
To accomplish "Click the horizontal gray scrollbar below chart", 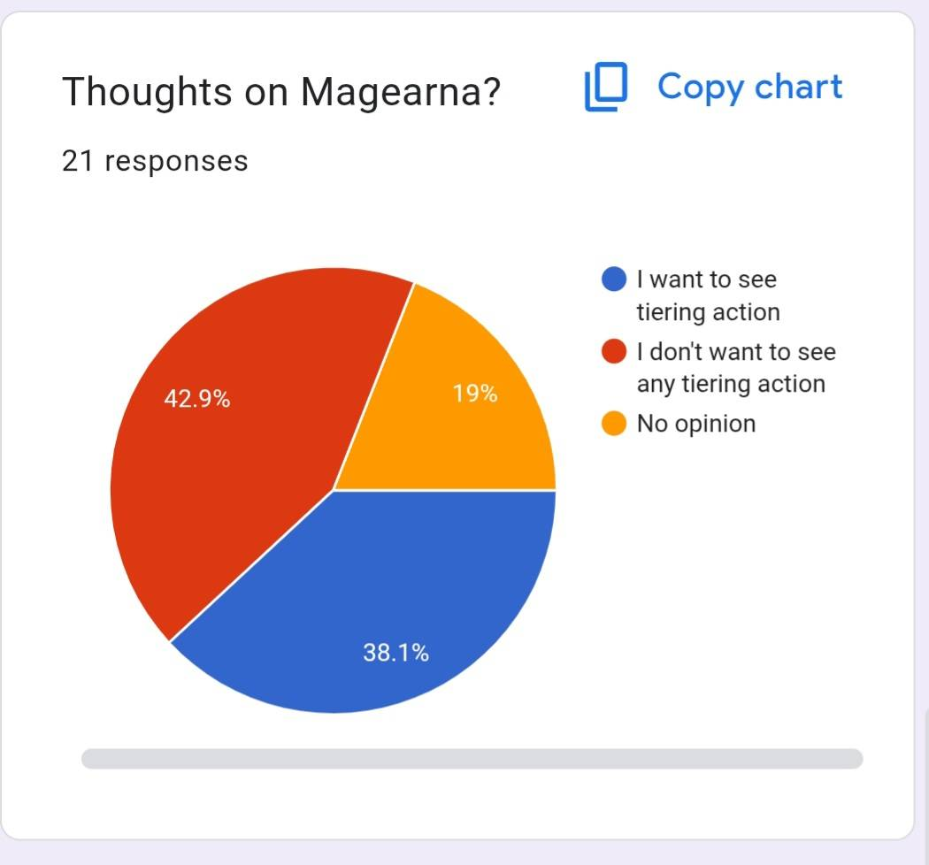I will pos(472,758).
